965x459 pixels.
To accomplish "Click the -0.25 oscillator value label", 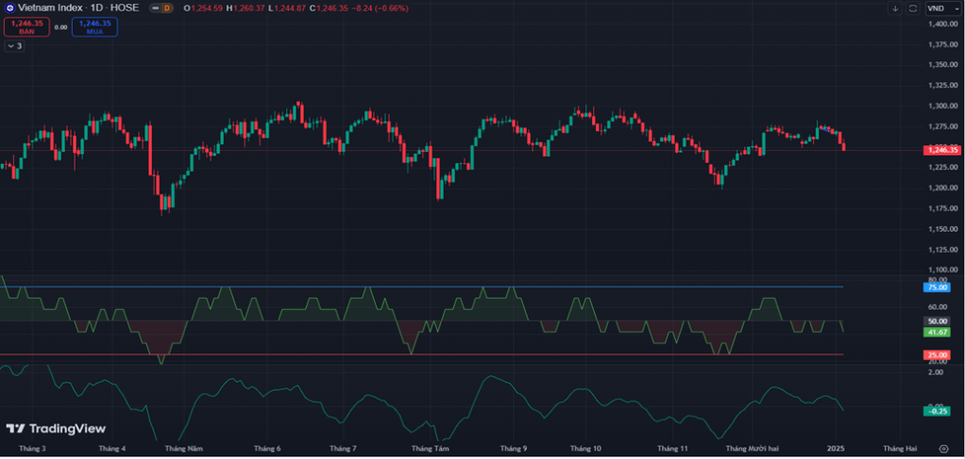I will pos(938,411).
